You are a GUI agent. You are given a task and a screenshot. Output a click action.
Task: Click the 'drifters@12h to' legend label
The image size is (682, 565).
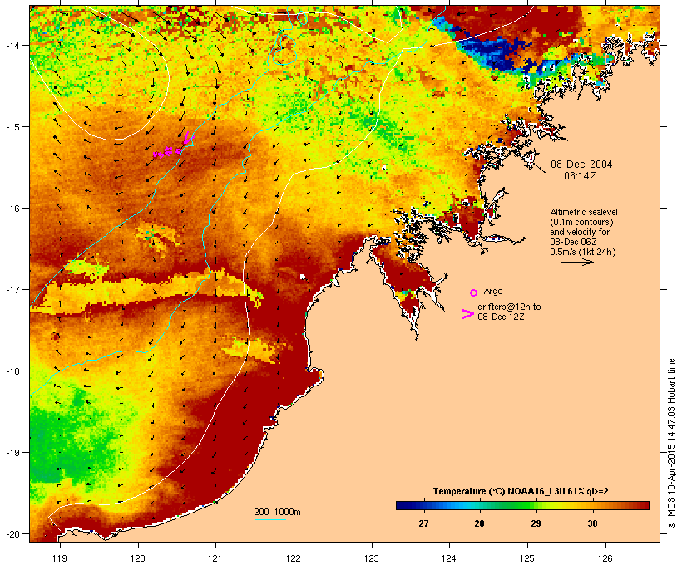(x=509, y=307)
